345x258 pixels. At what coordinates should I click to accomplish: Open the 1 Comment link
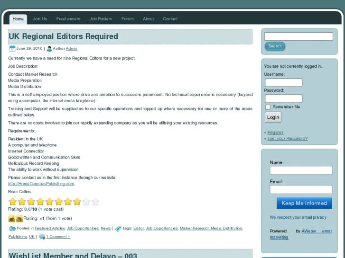58,237
